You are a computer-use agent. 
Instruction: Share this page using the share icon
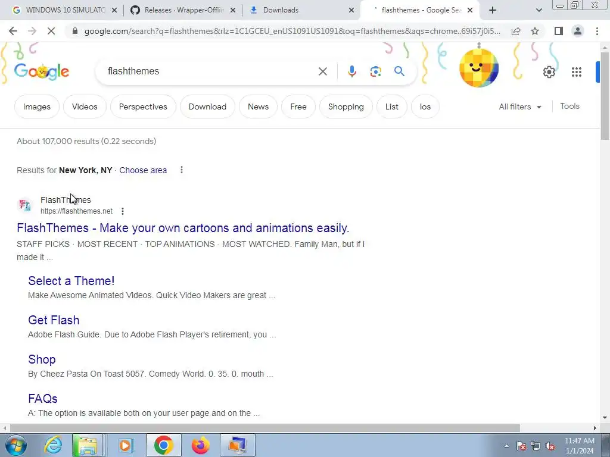click(x=516, y=31)
